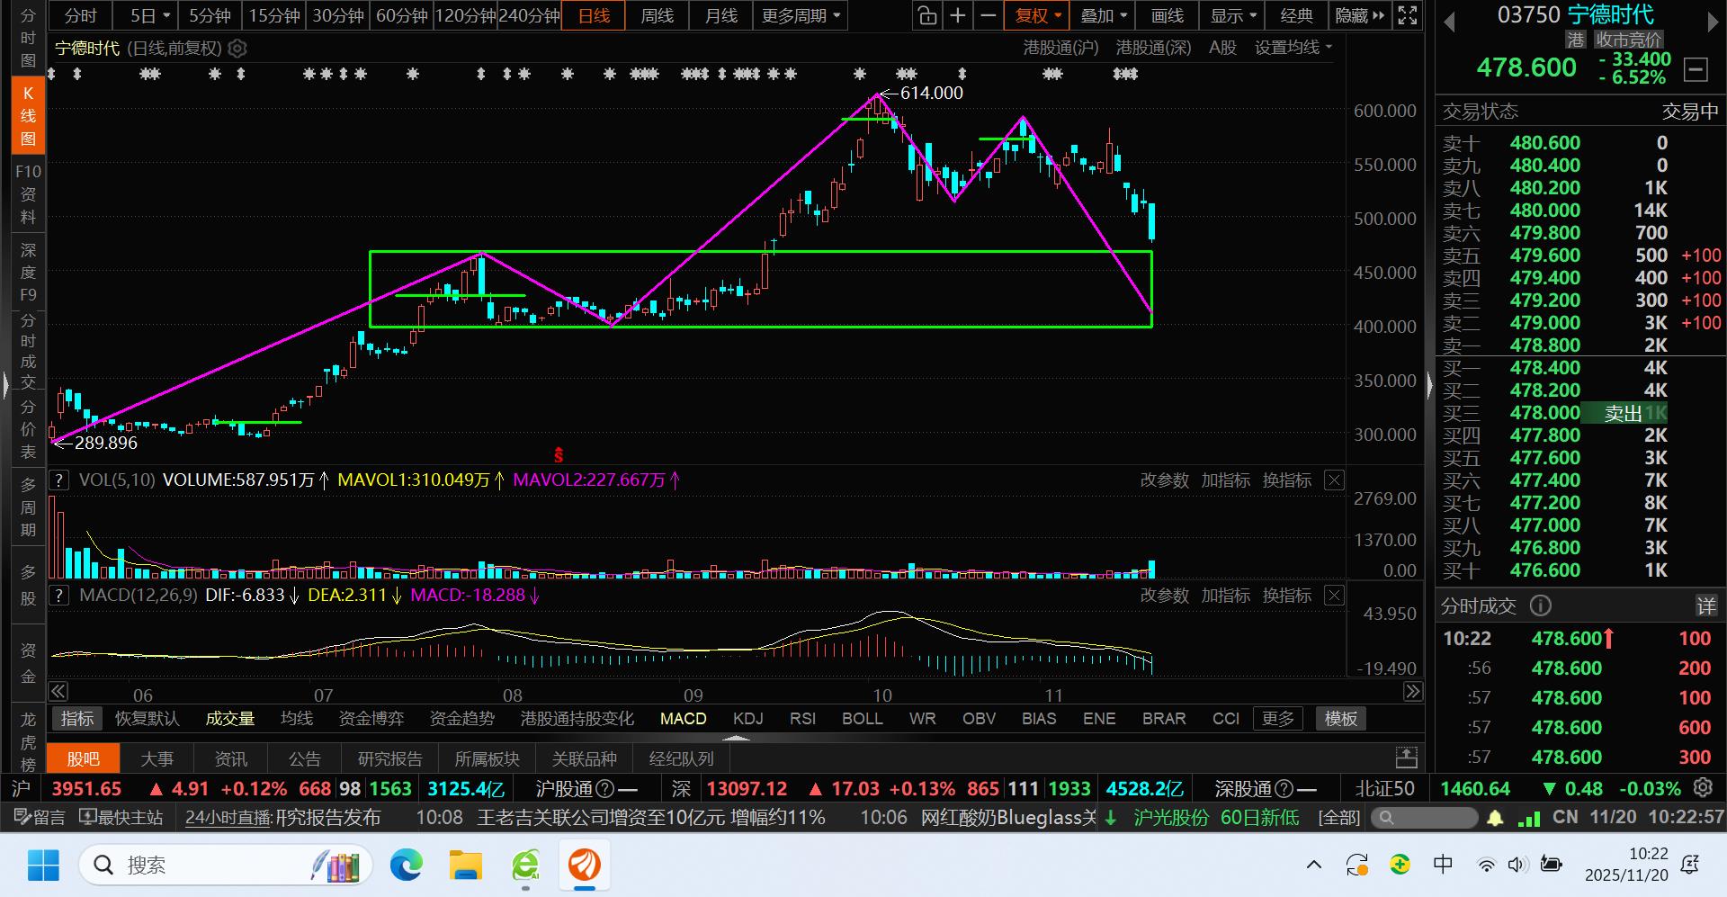The height and width of the screenshot is (897, 1727).
Task: Close the MACD indicator panel
Action: 1335,596
